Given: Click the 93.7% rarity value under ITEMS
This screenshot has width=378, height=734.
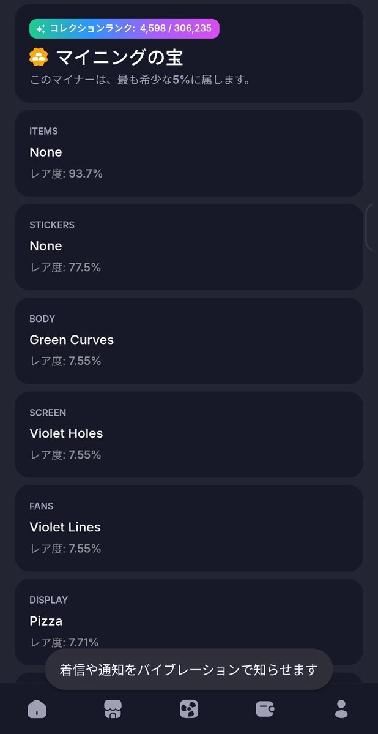Looking at the screenshot, I should coord(86,174).
